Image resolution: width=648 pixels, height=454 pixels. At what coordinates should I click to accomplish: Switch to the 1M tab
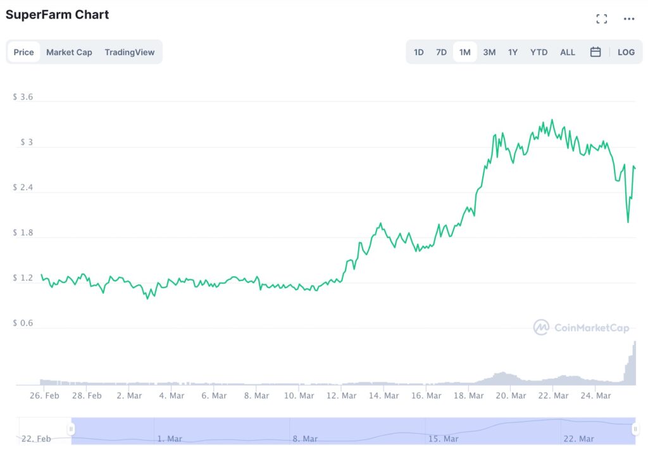[465, 52]
